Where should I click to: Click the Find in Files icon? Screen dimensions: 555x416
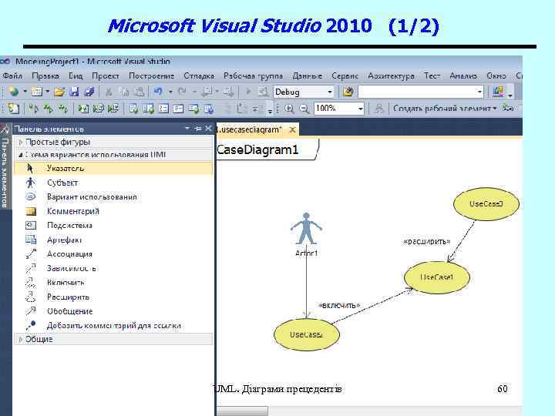point(348,92)
